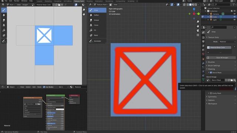Toggle camera view icon in the 3D viewport

pyautogui.click(x=198, y=30)
